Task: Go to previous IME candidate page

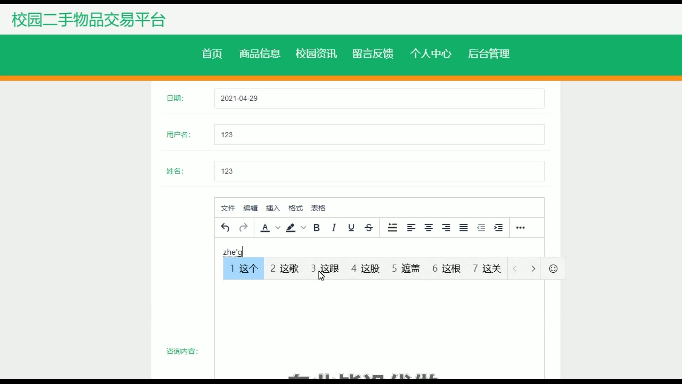Action: [x=515, y=269]
